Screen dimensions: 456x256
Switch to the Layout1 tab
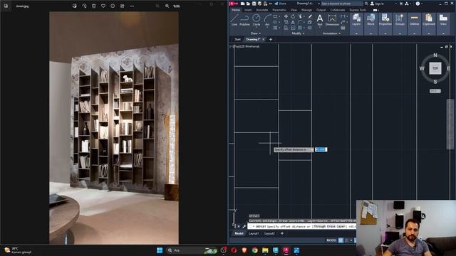tap(254, 233)
